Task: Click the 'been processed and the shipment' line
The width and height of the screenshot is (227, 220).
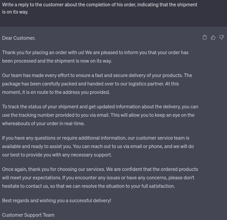Action: point(57,61)
